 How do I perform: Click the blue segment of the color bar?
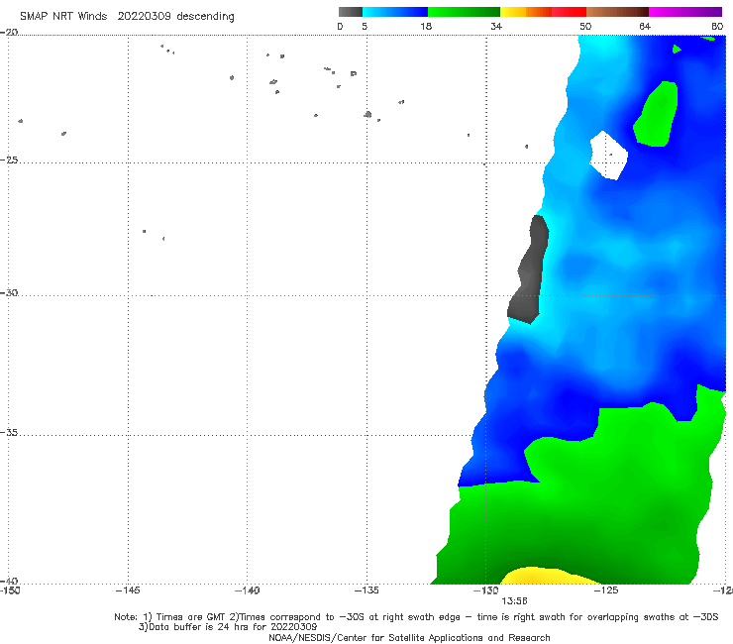pyautogui.click(x=395, y=12)
